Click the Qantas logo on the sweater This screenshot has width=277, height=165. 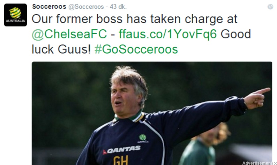pos(121,150)
